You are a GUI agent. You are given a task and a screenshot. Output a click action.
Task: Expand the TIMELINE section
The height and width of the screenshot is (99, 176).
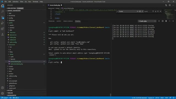pos(10,93)
